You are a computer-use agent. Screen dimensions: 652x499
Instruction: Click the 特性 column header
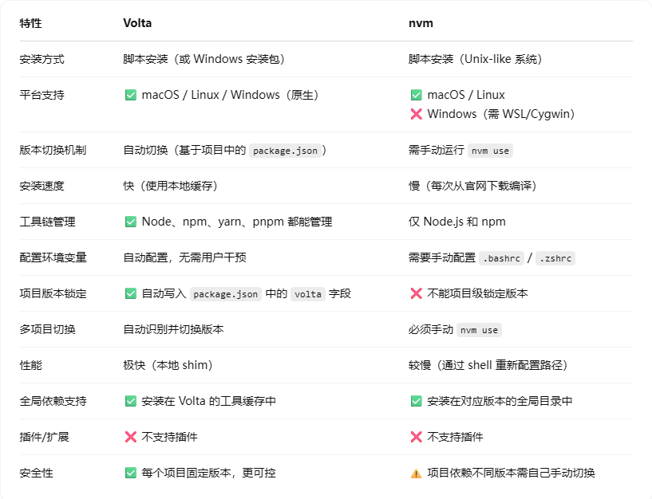coord(31,23)
